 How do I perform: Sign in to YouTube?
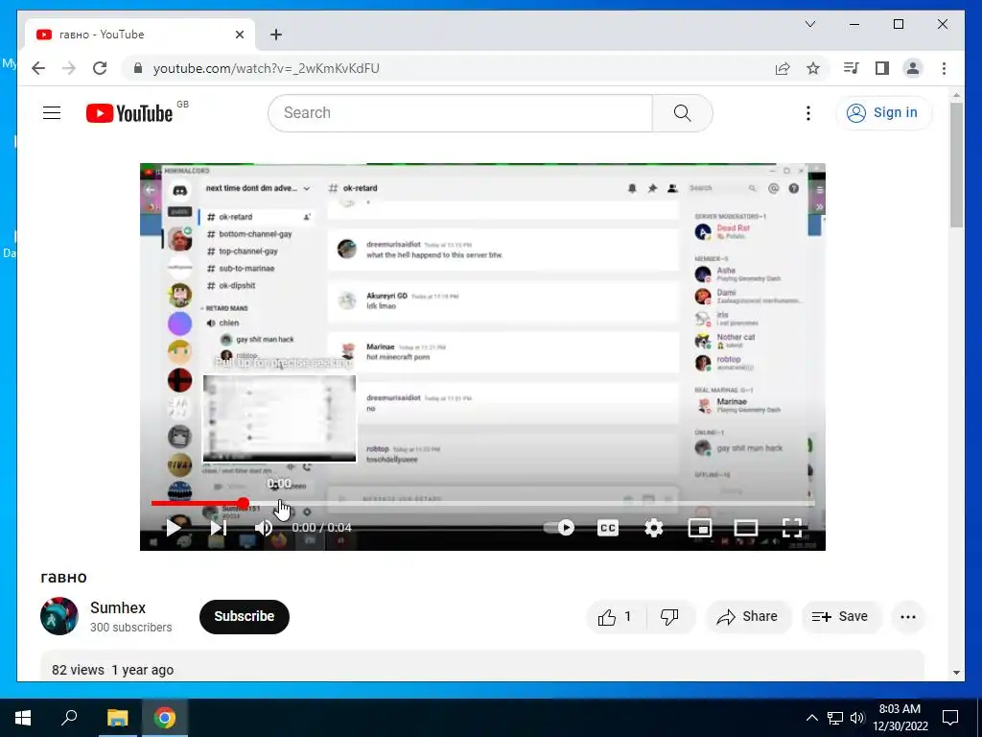point(883,113)
